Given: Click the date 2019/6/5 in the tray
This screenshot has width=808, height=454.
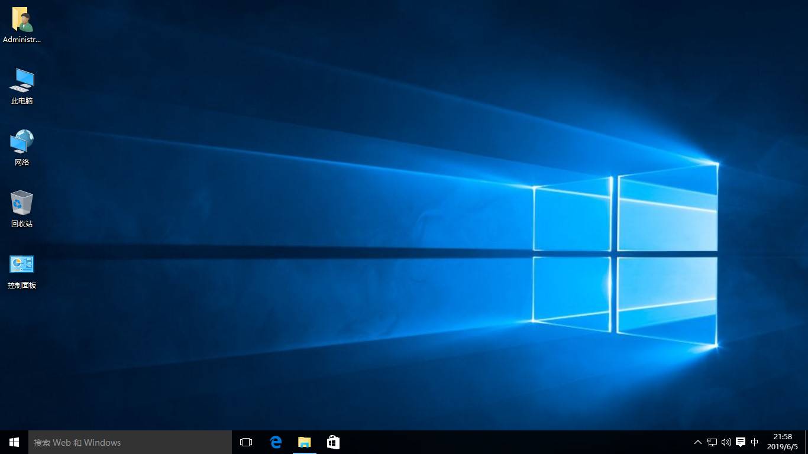Looking at the screenshot, I should (783, 446).
